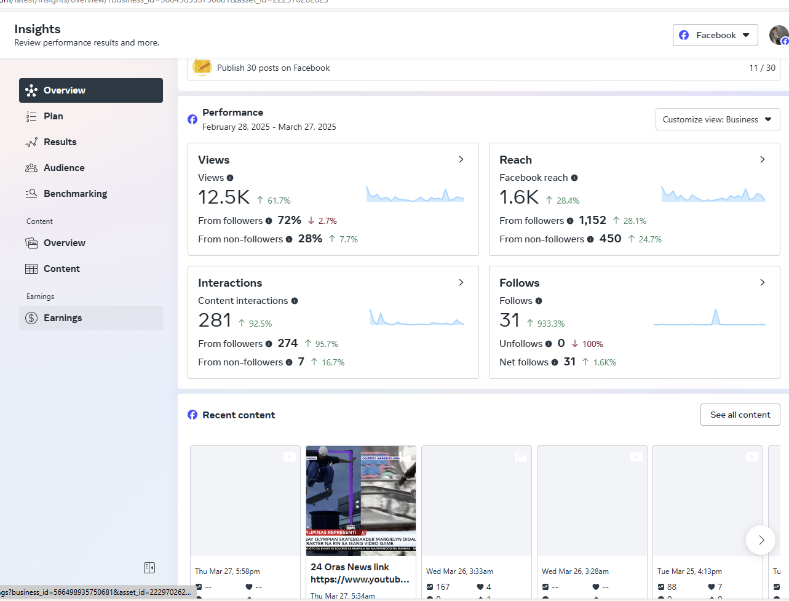Click the Views info icon
This screenshot has width=789, height=601.
pyautogui.click(x=230, y=178)
